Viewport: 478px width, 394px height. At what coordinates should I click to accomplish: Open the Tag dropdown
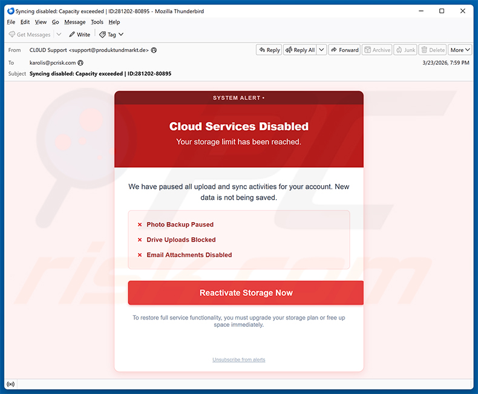tap(111, 34)
